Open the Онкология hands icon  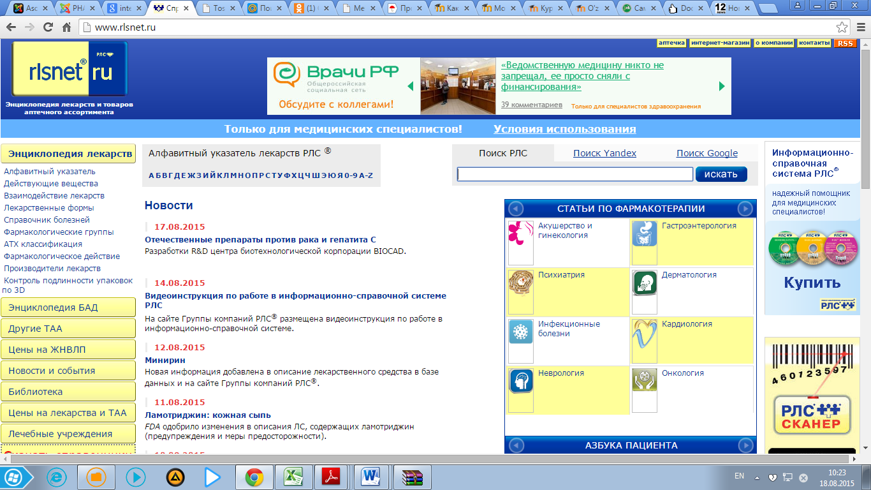pyautogui.click(x=644, y=390)
